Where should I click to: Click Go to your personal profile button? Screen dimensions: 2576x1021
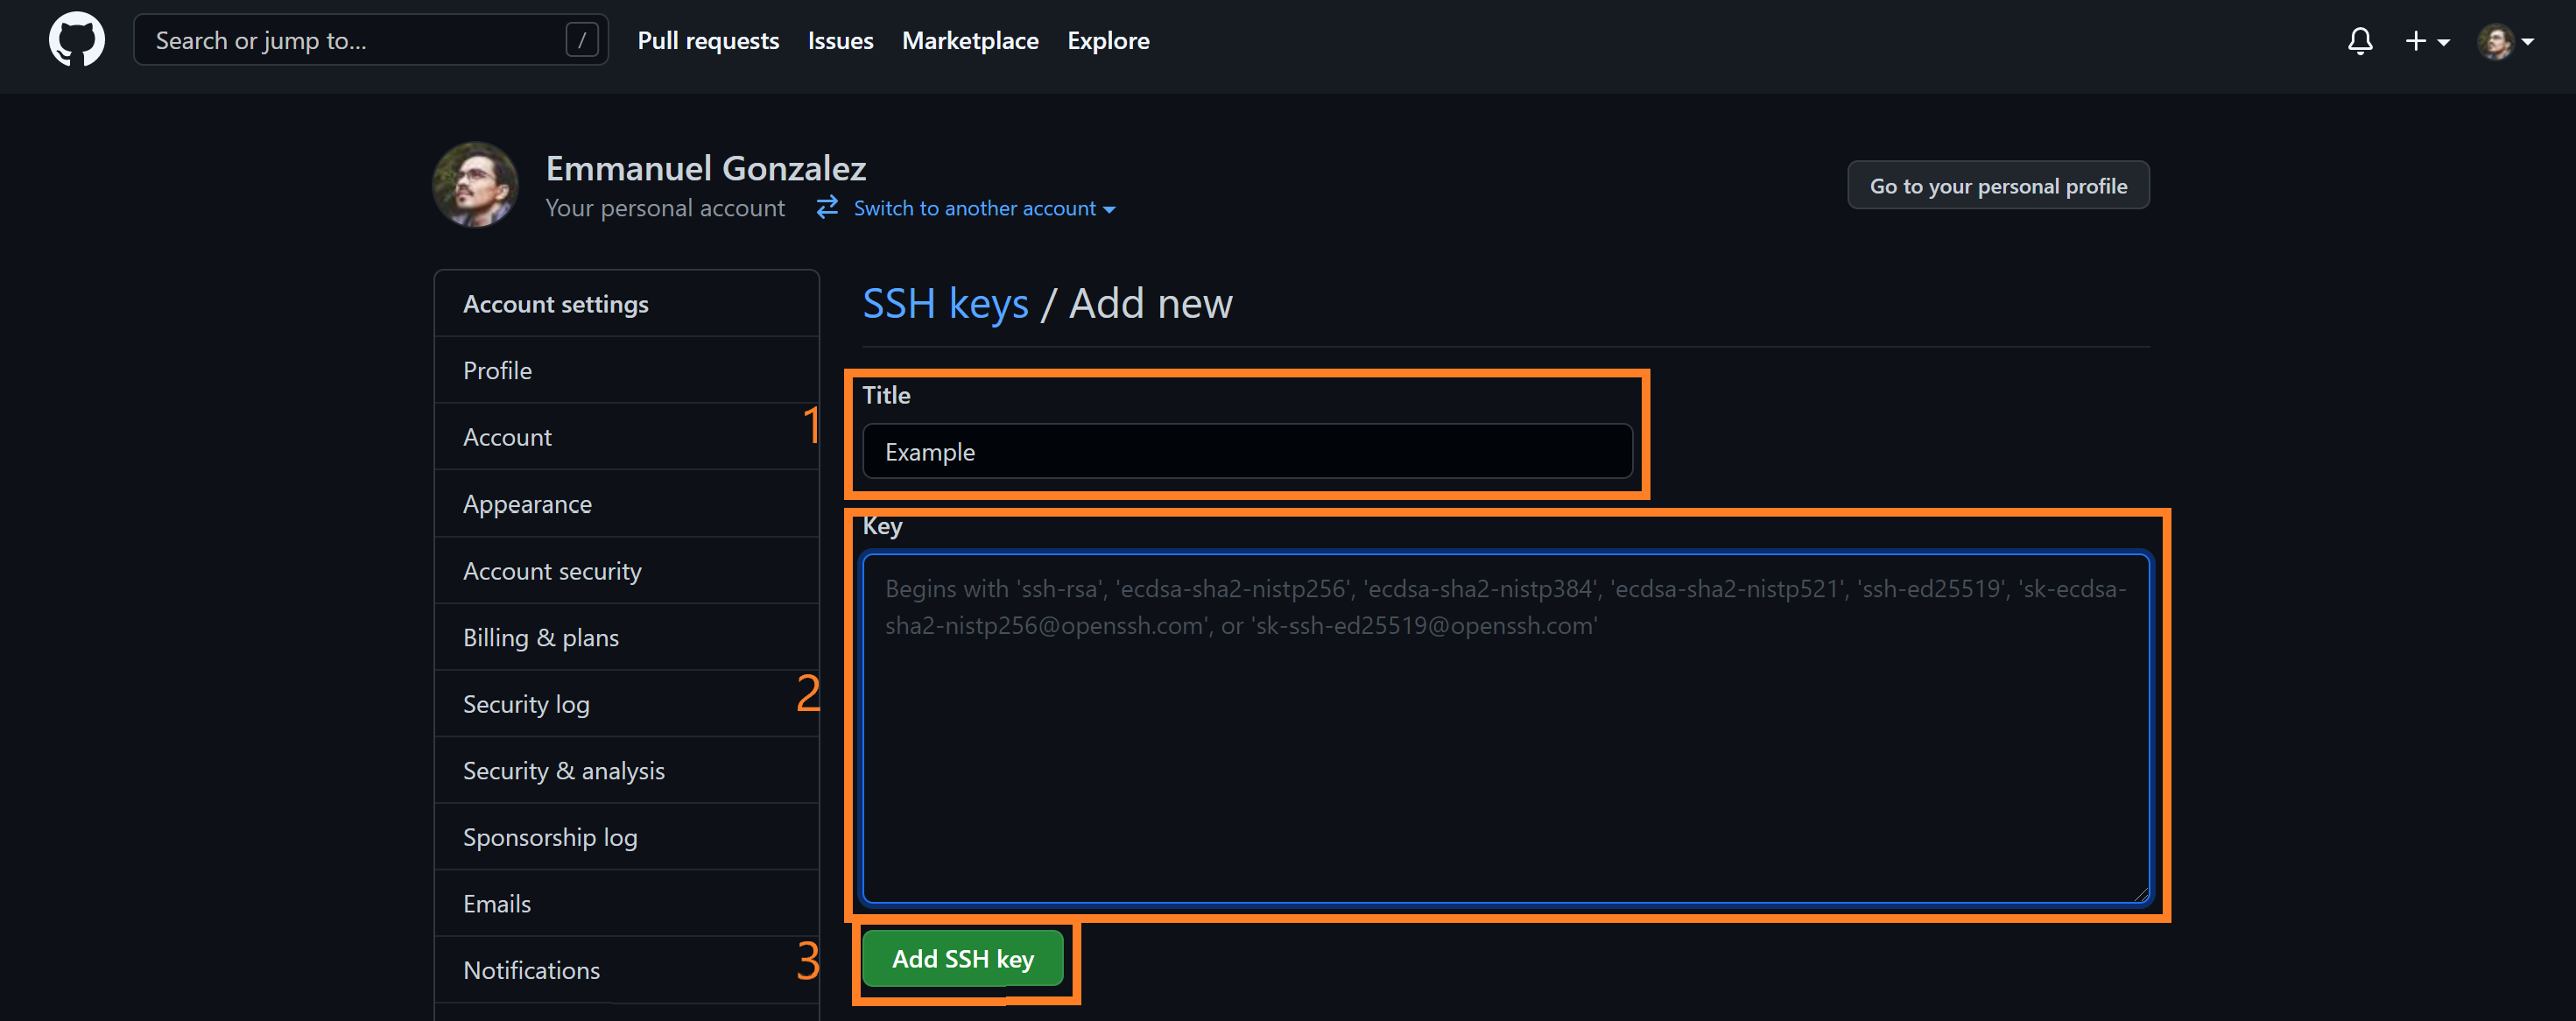pyautogui.click(x=1998, y=186)
